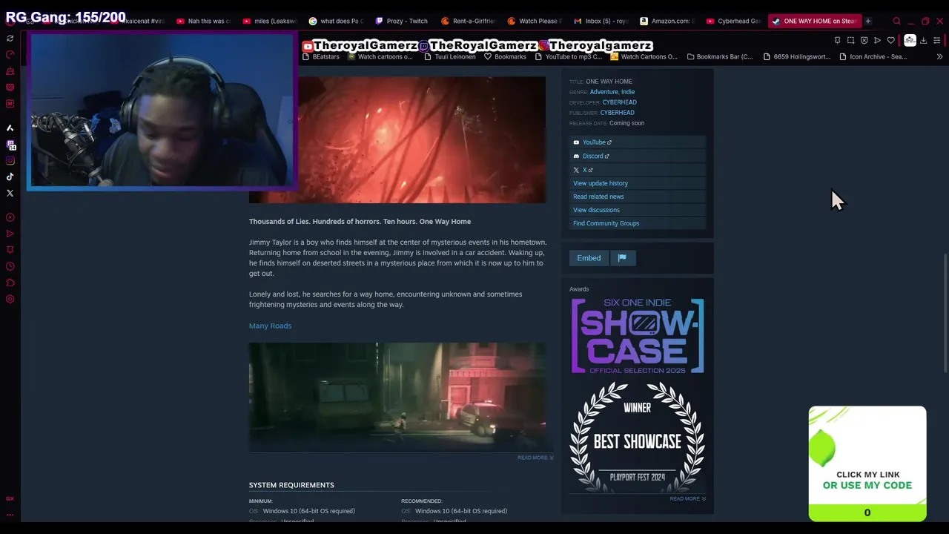Open the YouTube to mp3 bookmark
Screen dimensions: 949x534
coord(568,56)
